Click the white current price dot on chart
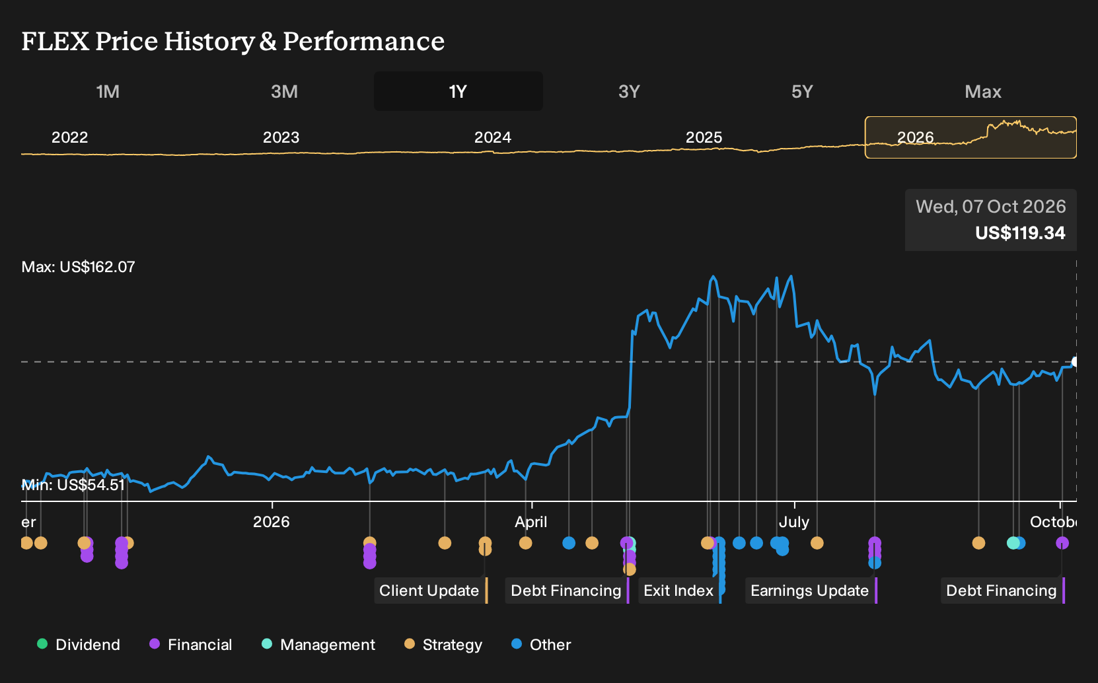 click(1076, 362)
